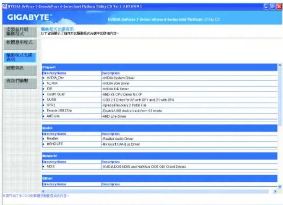Click Description header in Audio table
The height and width of the screenshot is (205, 283).
click(110, 134)
